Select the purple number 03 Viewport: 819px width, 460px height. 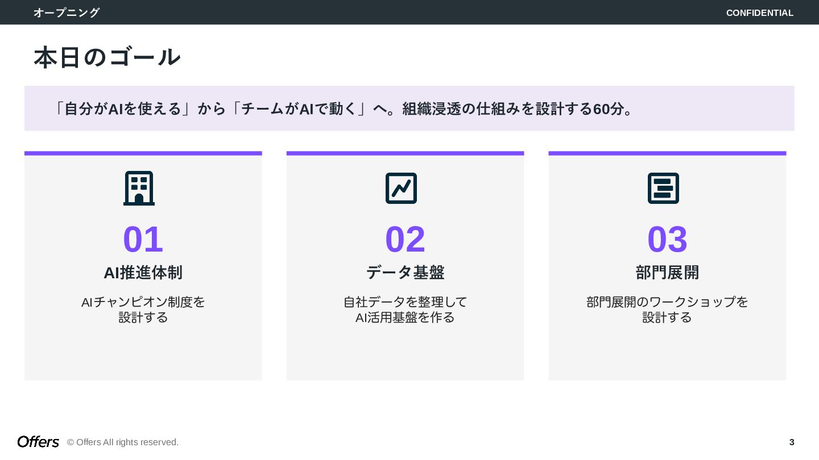tap(667, 239)
